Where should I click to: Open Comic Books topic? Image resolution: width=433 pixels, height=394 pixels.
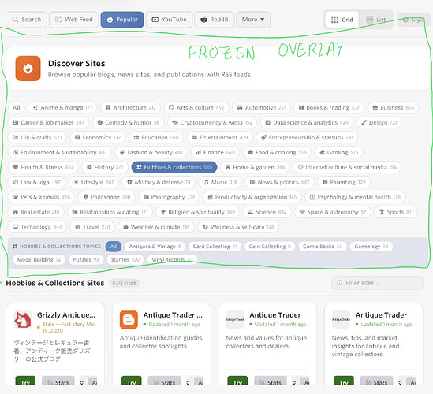coord(323,247)
